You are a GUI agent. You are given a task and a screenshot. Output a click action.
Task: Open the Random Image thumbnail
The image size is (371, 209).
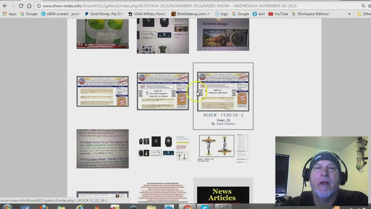click(223, 35)
